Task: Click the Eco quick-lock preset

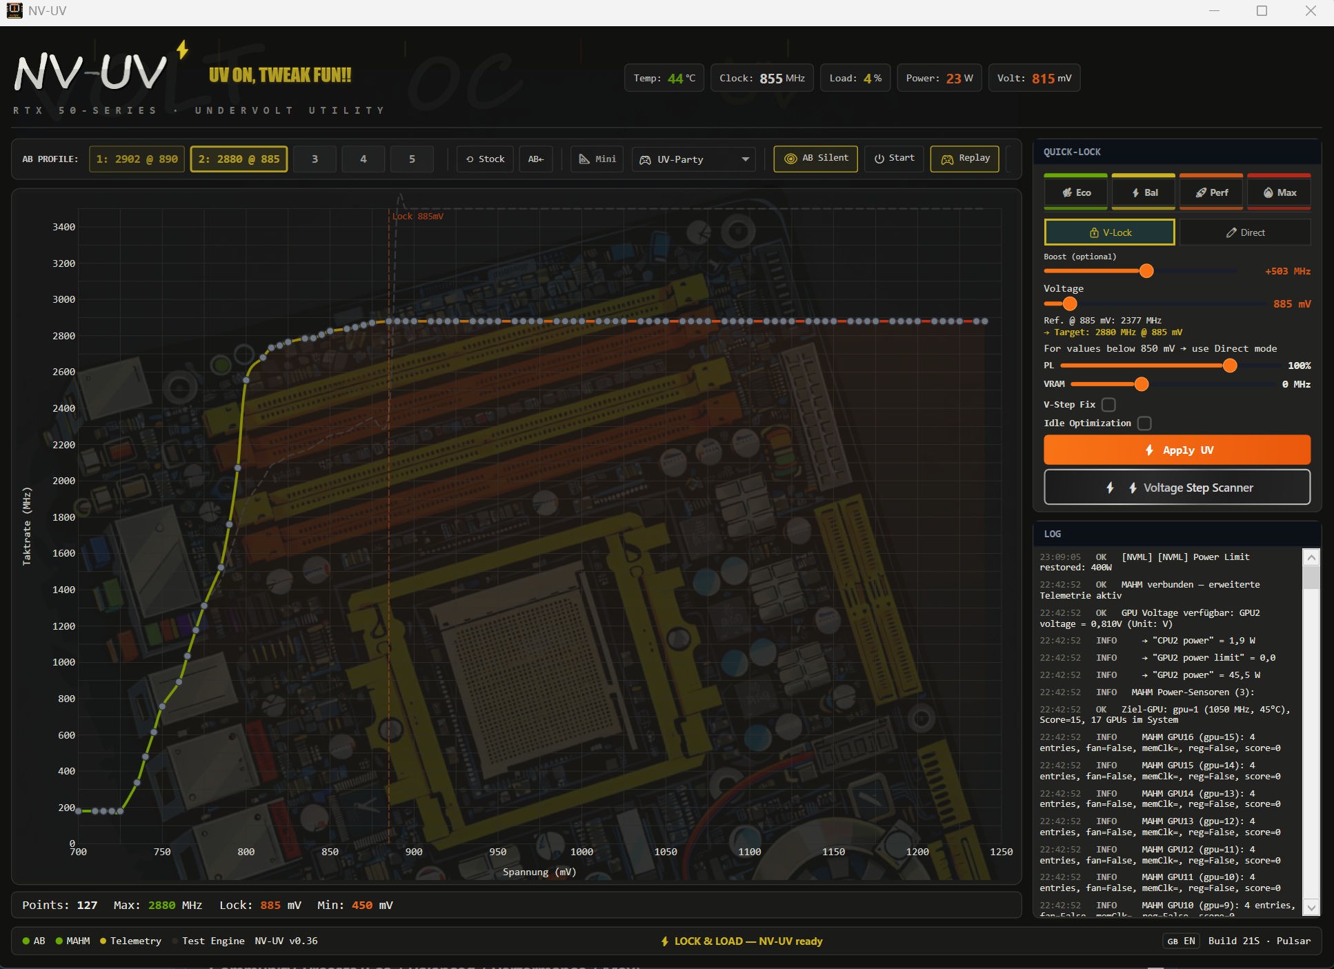Action: click(1075, 192)
